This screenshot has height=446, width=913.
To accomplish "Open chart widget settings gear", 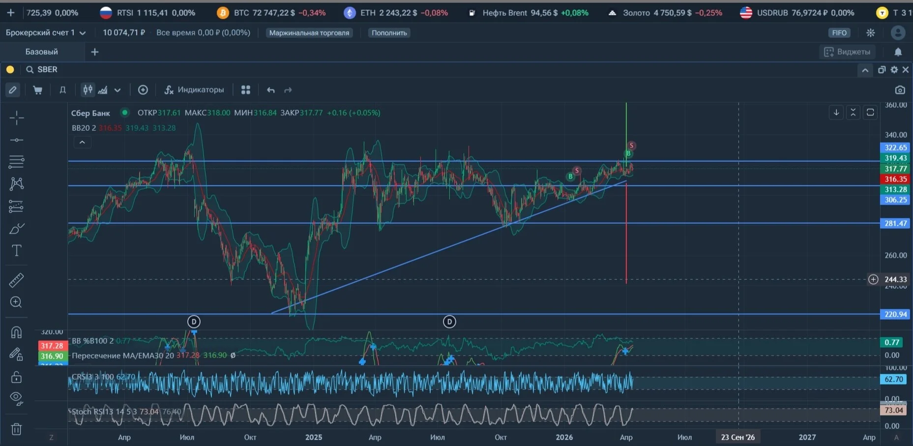I will tap(894, 70).
